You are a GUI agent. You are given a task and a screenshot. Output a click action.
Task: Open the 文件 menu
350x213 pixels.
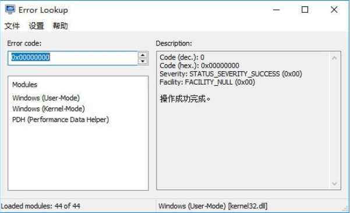(x=12, y=26)
